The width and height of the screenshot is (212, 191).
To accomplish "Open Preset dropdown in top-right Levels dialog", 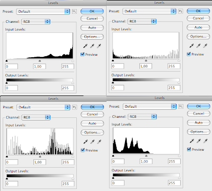I will (149, 11).
